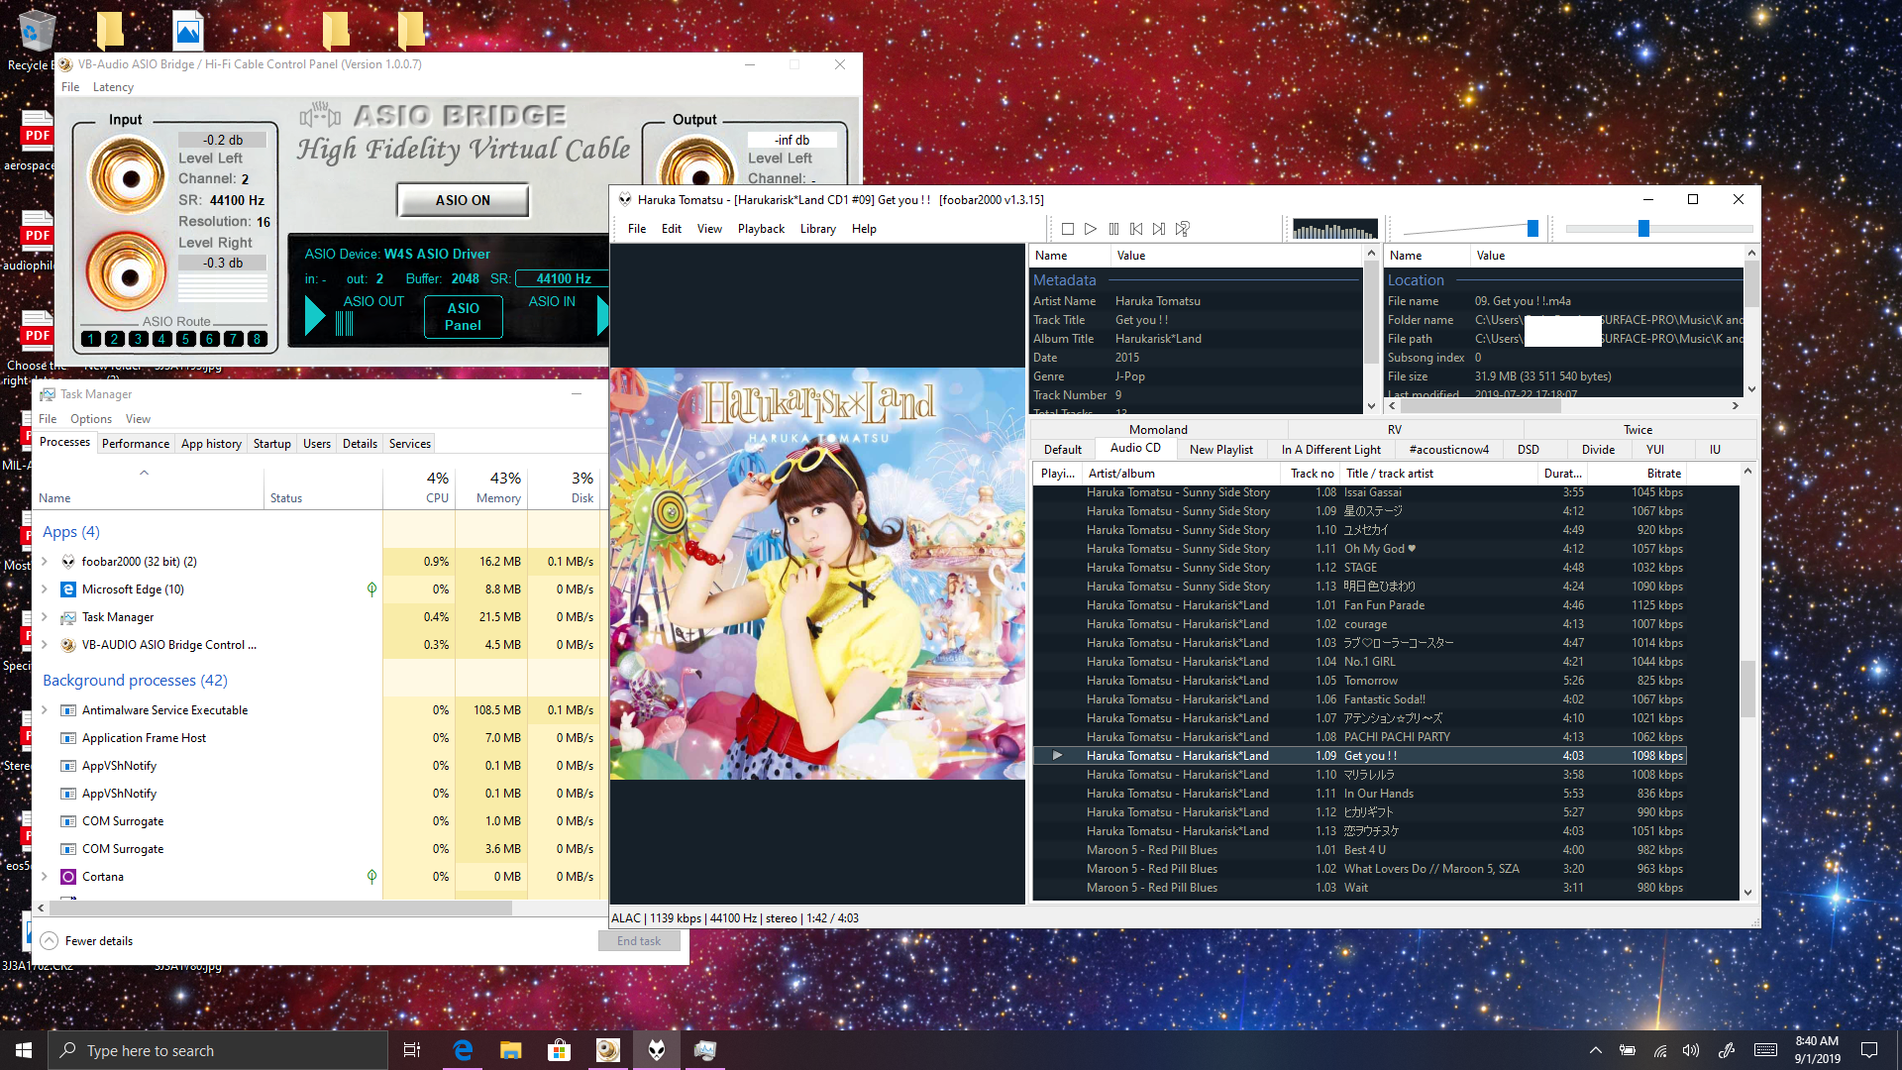Open File menu in ASIO Bridge window

[70, 87]
